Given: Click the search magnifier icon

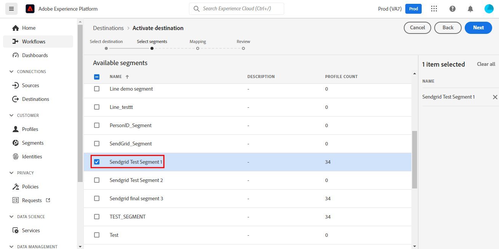Looking at the screenshot, I should [x=197, y=9].
